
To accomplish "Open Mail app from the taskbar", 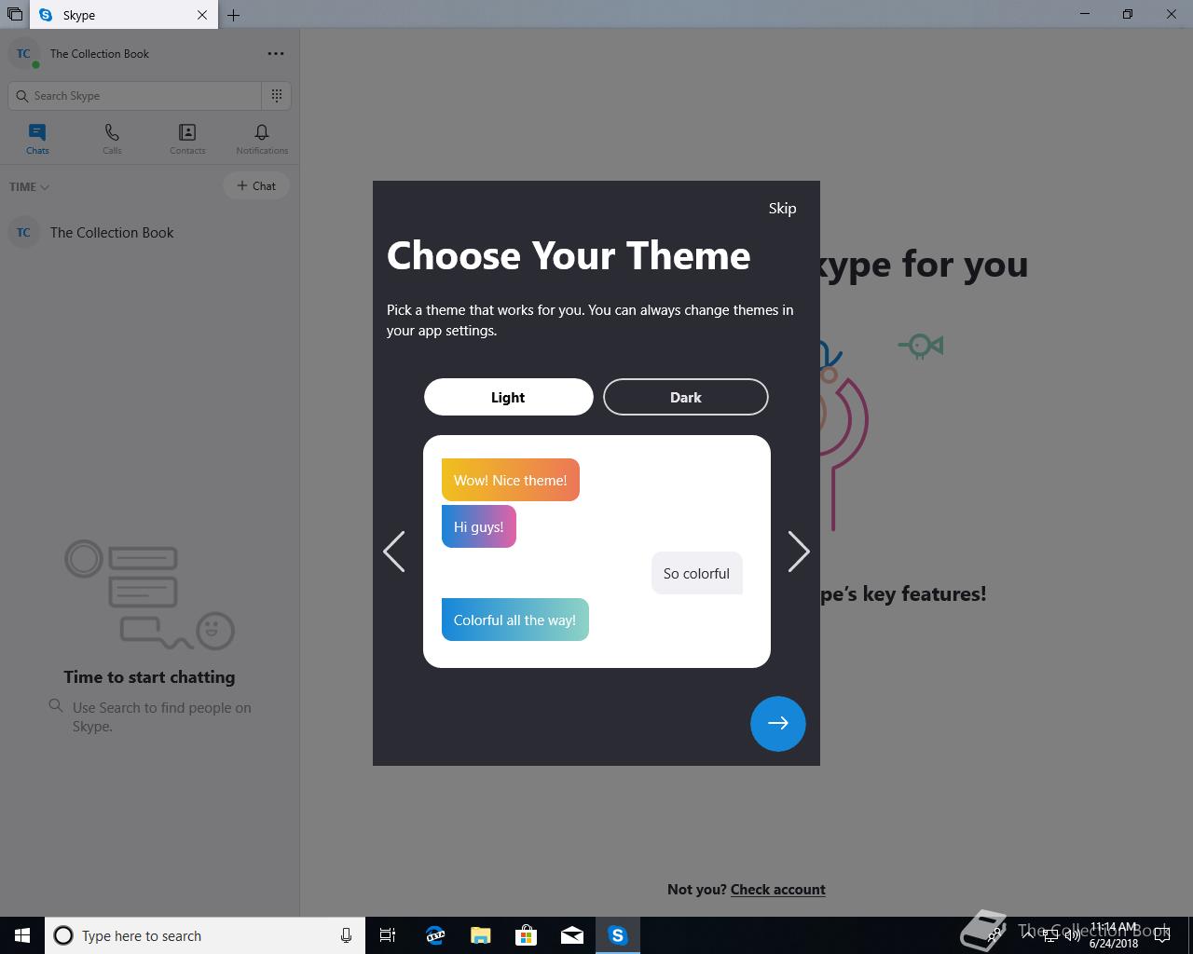I will [x=571, y=935].
